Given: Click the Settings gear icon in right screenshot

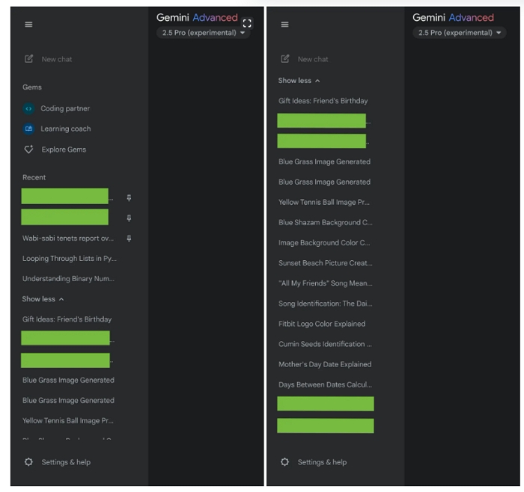Looking at the screenshot, I should coord(284,462).
